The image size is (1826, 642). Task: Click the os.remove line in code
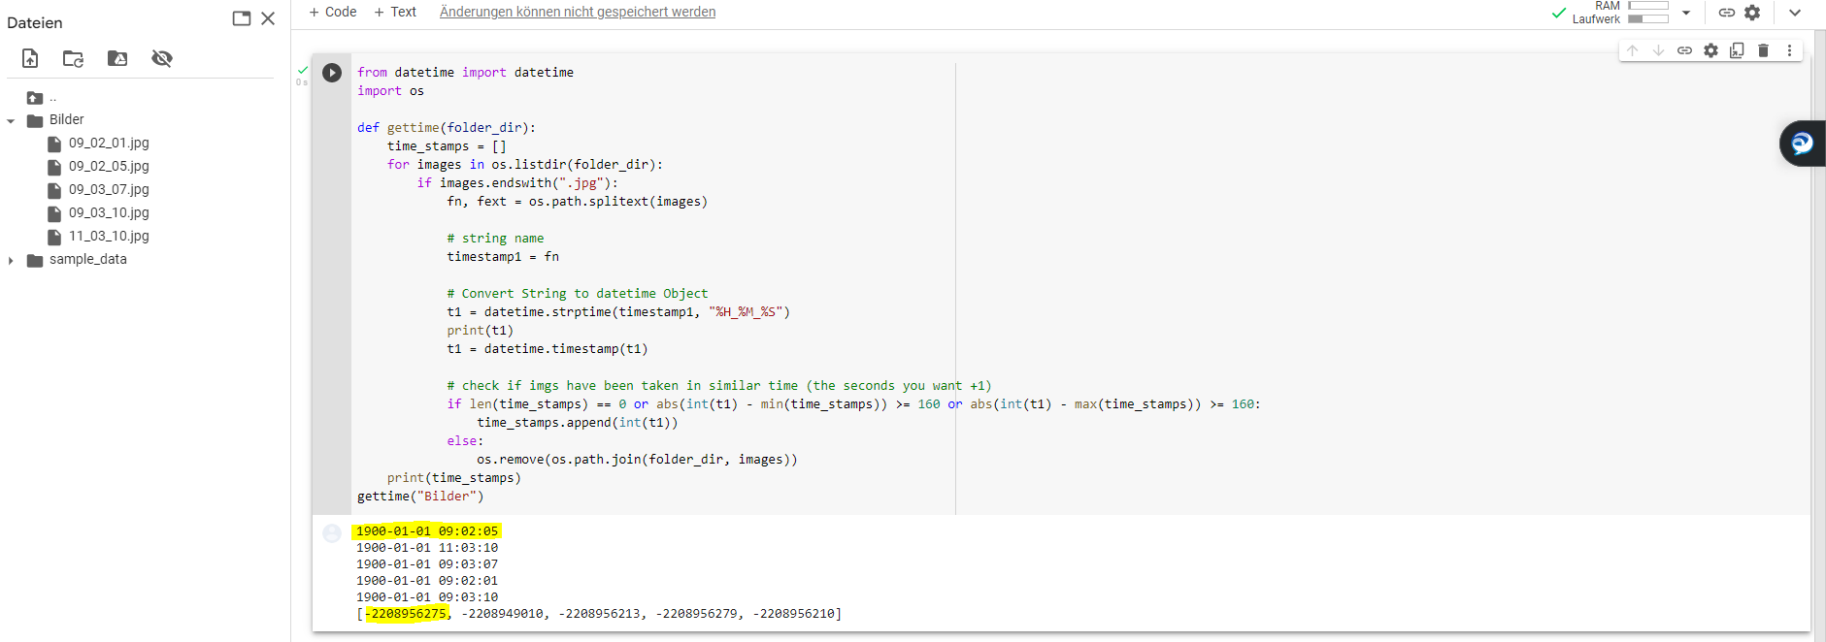tap(637, 460)
